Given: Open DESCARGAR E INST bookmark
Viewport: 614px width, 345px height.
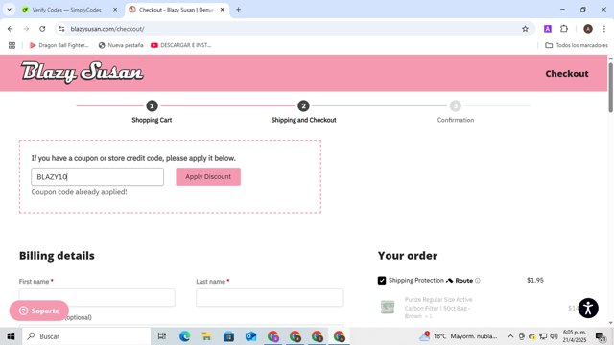Looking at the screenshot, I should (181, 45).
